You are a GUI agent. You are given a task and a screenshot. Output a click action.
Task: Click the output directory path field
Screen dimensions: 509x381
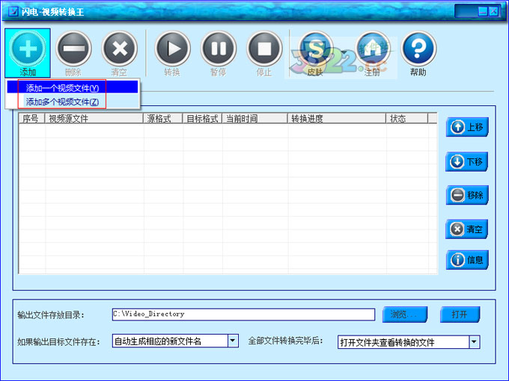(243, 315)
